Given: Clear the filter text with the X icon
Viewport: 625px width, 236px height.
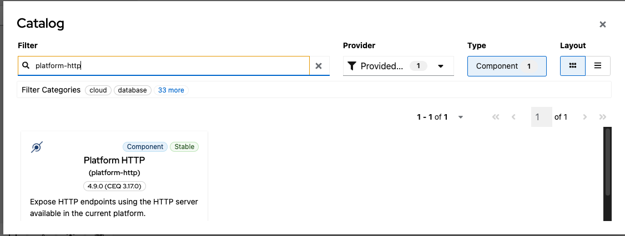Looking at the screenshot, I should click(x=319, y=66).
